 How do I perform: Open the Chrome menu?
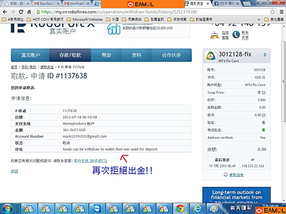tap(282, 12)
